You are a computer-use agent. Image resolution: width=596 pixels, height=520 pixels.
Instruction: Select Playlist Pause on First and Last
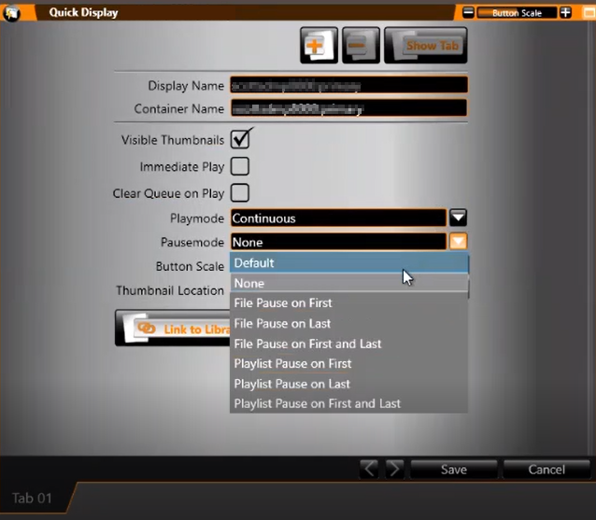349,403
